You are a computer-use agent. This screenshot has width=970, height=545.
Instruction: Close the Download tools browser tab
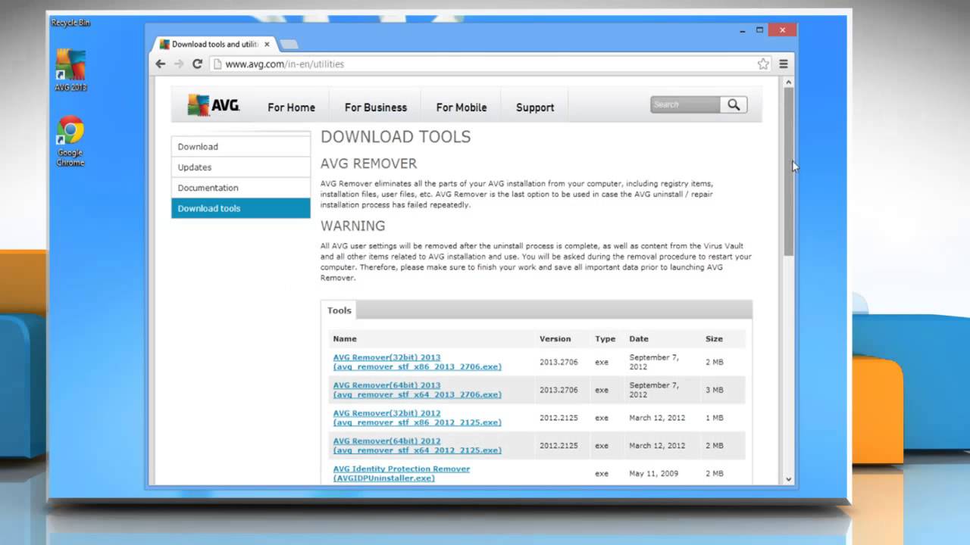(267, 45)
